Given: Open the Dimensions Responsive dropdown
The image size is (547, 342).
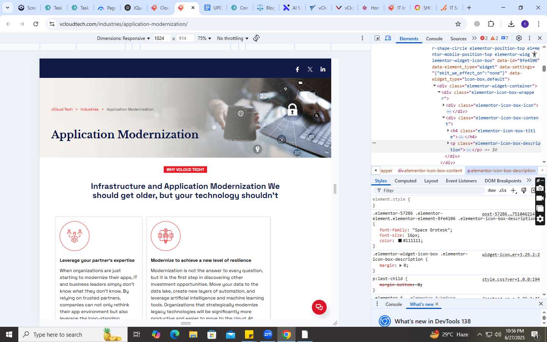Looking at the screenshot, I should pyautogui.click(x=123, y=38).
